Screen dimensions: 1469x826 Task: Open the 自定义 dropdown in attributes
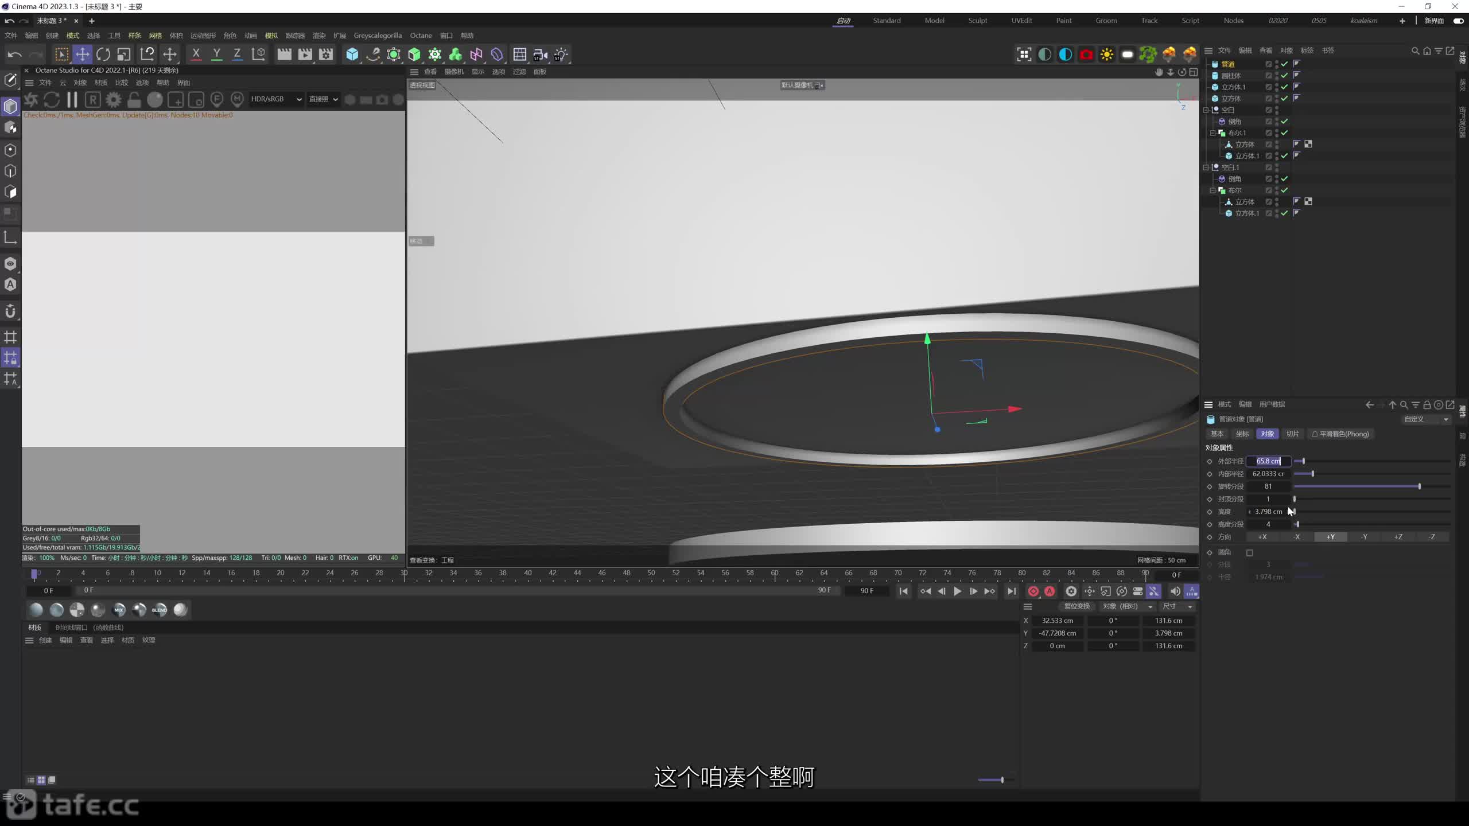click(1426, 419)
